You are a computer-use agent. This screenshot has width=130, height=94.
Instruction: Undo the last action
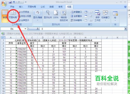tap(14, 2)
